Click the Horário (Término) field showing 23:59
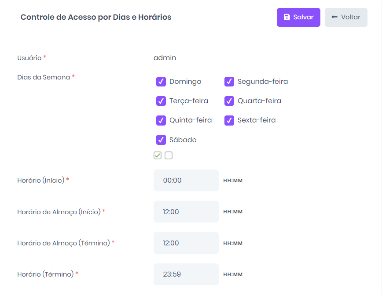The height and width of the screenshot is (295, 382). click(x=186, y=274)
